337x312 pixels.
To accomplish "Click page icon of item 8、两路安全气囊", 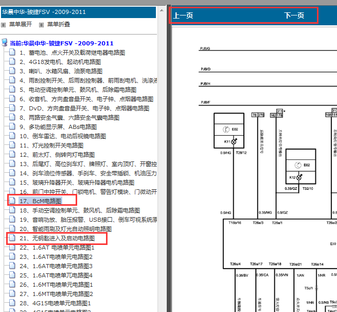I will coord(12,117).
